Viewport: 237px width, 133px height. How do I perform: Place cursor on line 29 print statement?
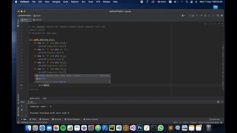[x=44, y=85]
